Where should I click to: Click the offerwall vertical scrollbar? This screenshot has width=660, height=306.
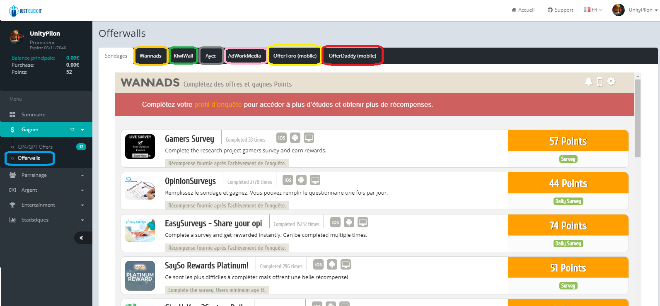click(638, 118)
